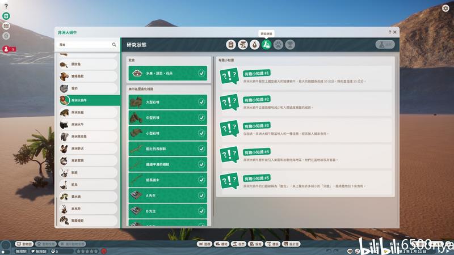The image size is (454, 255).
Task: Close the Zoopedia window with the X
Action: 395,32
